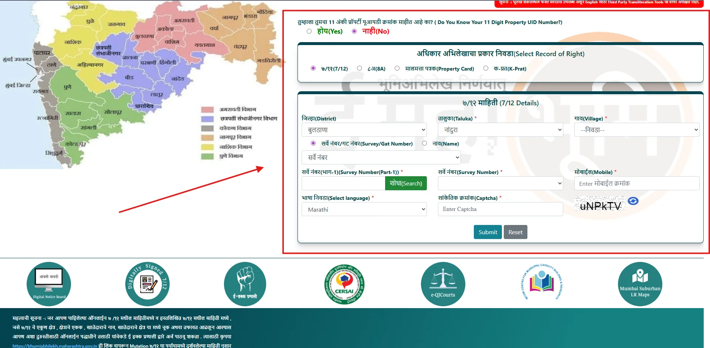Click the CERSAI logo icon
This screenshot has width=710, height=348.
coord(344,284)
